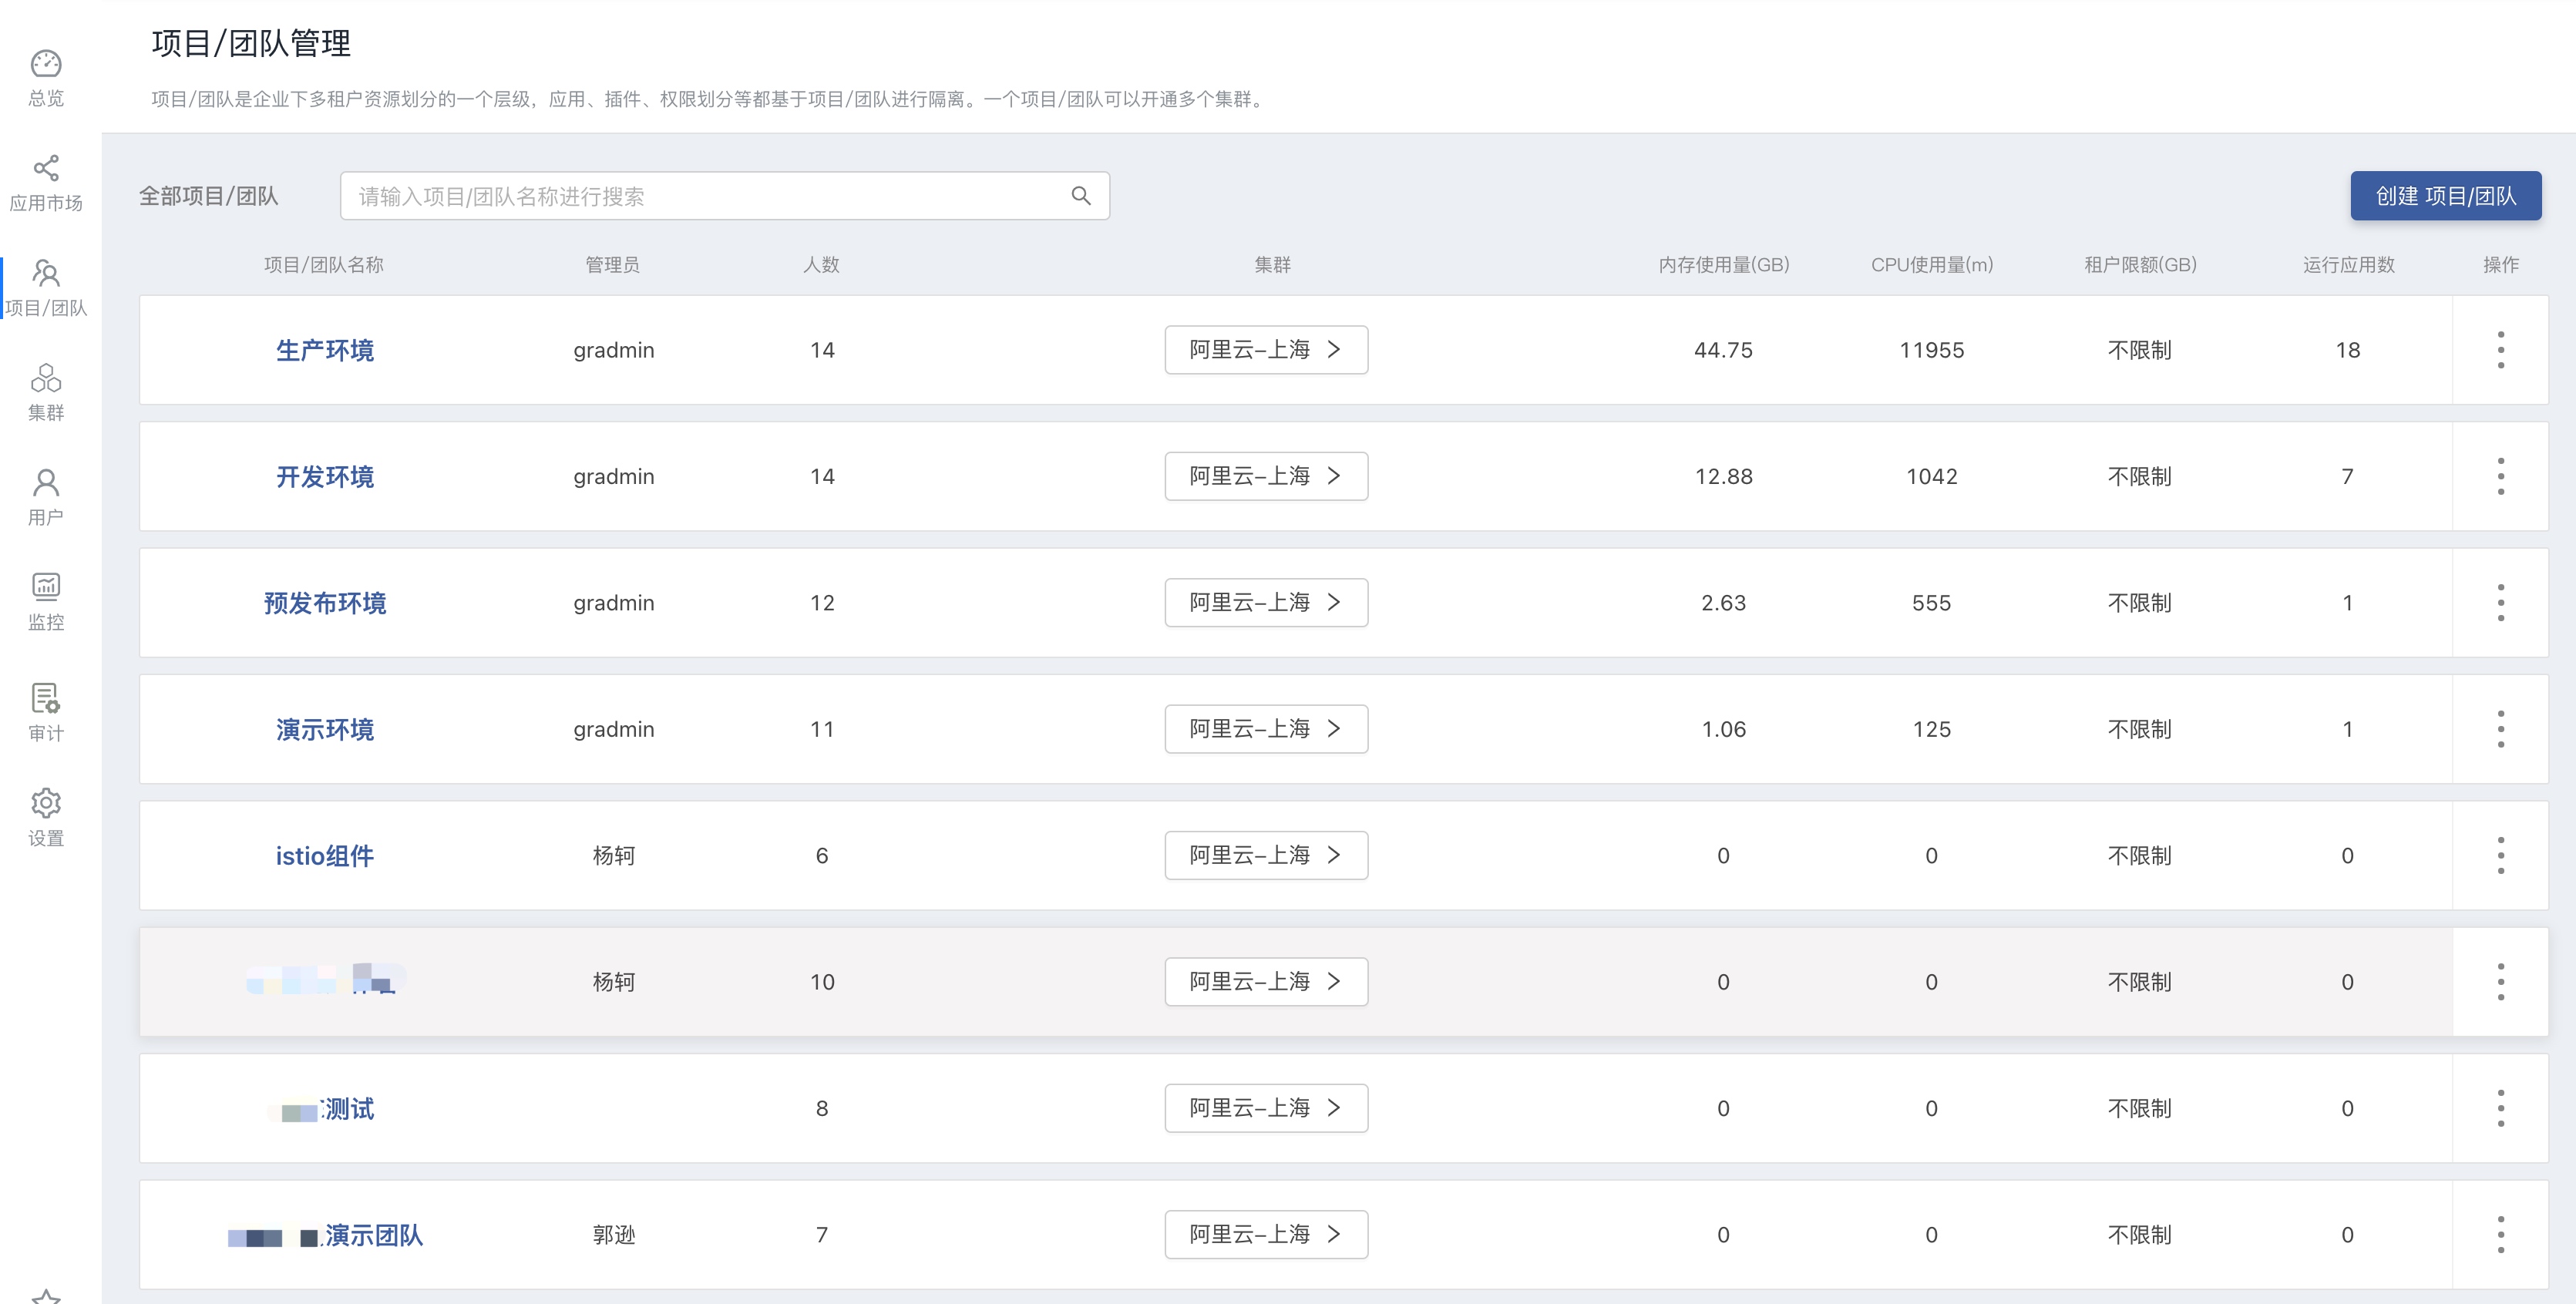Open the 用户 users sidebar icon
Image resolution: width=2576 pixels, height=1304 pixels.
coord(46,483)
